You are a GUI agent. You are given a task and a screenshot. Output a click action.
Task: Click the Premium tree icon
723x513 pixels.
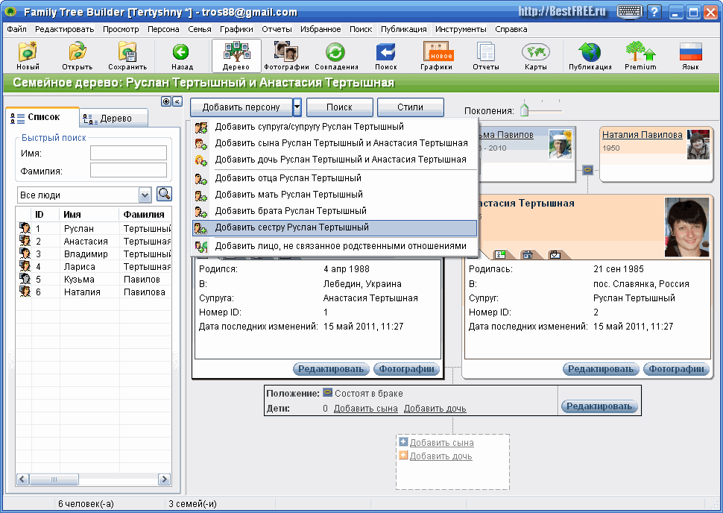[x=640, y=55]
